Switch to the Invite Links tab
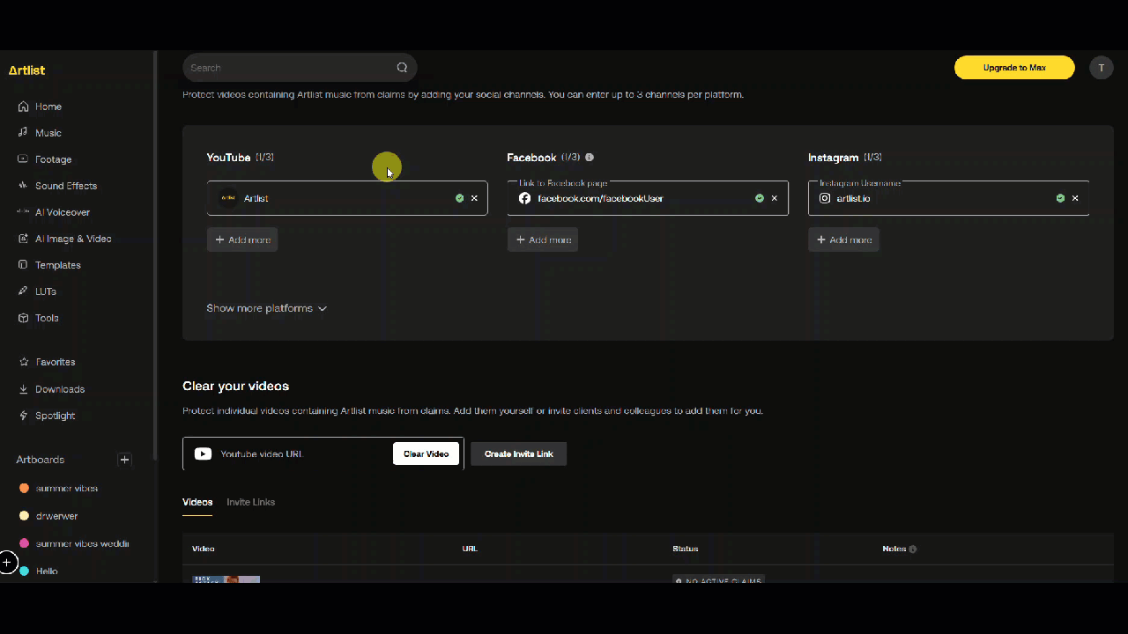 click(x=250, y=502)
